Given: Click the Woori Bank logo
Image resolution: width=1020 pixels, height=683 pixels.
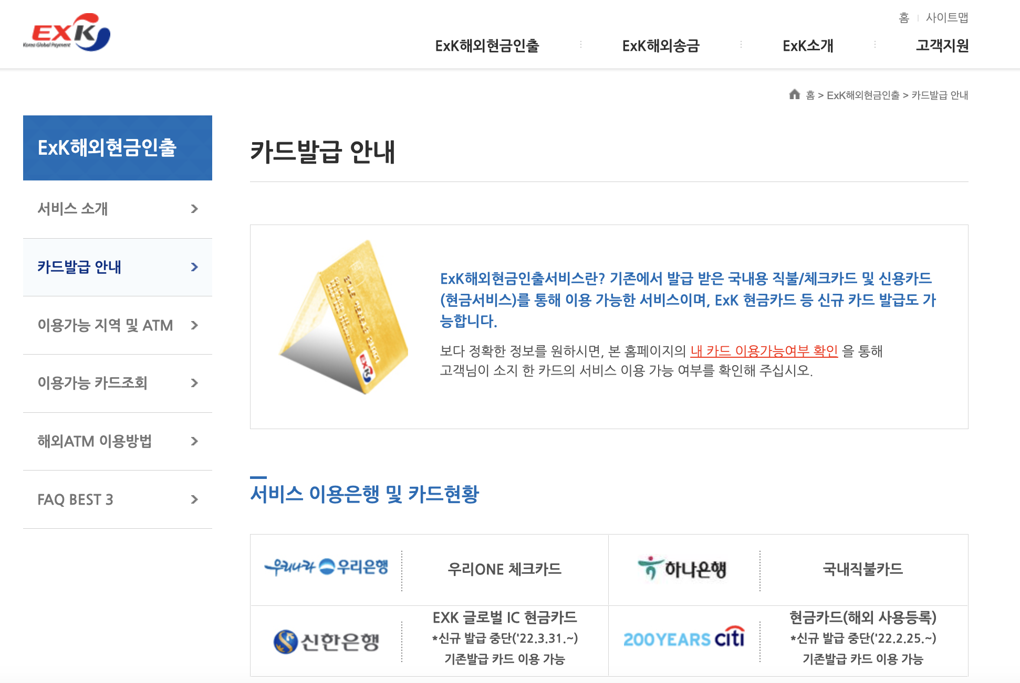Looking at the screenshot, I should 326,567.
